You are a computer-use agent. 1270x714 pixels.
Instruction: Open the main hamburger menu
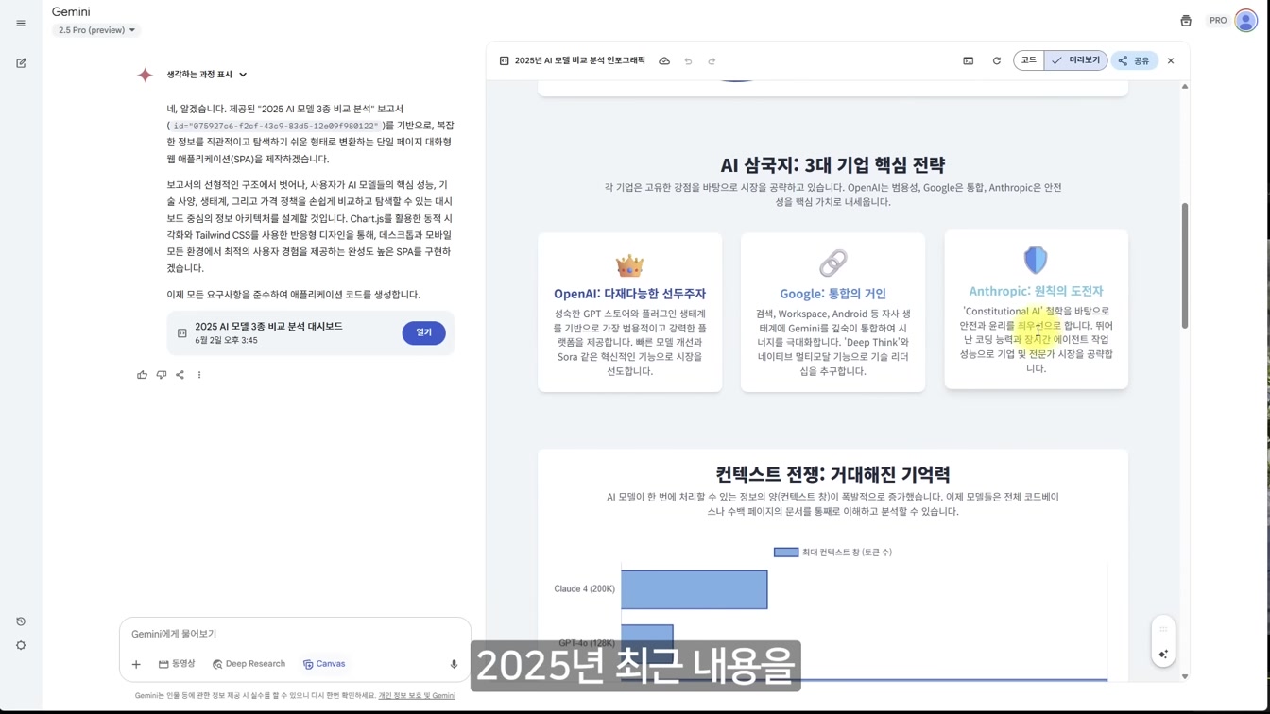21,24
